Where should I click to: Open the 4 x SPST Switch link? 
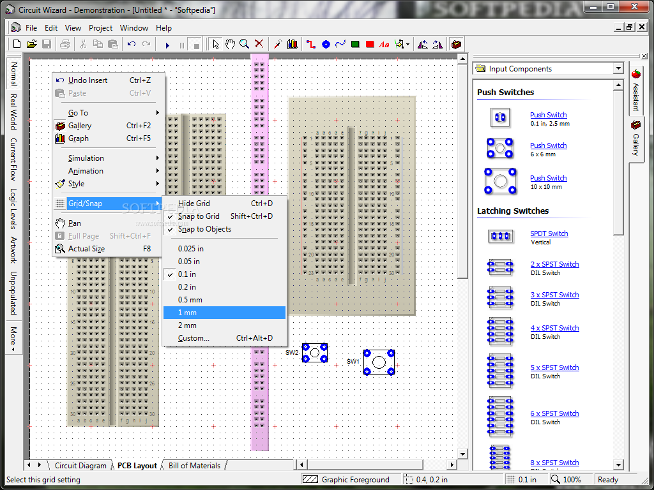point(555,328)
